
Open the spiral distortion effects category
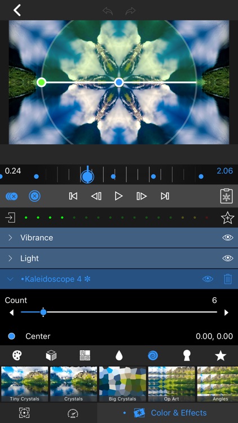[x=153, y=355]
